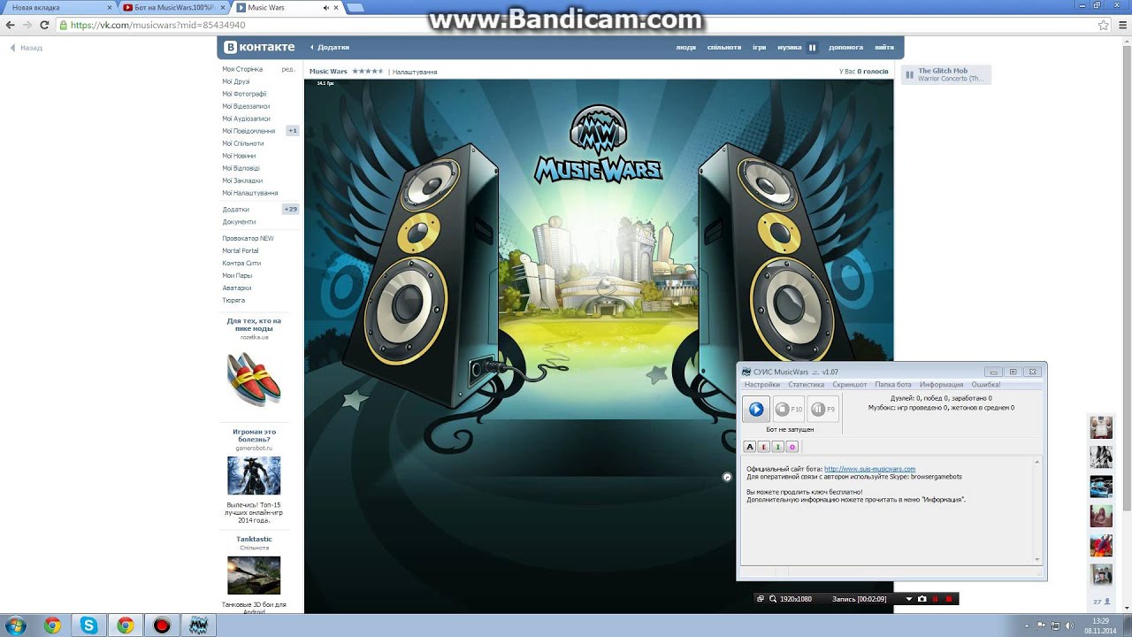This screenshot has height=637, width=1132.
Task: Click the F9 pause button in bot window
Action: [823, 409]
